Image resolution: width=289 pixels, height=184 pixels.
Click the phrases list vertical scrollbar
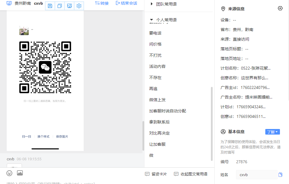[x=211, y=124]
